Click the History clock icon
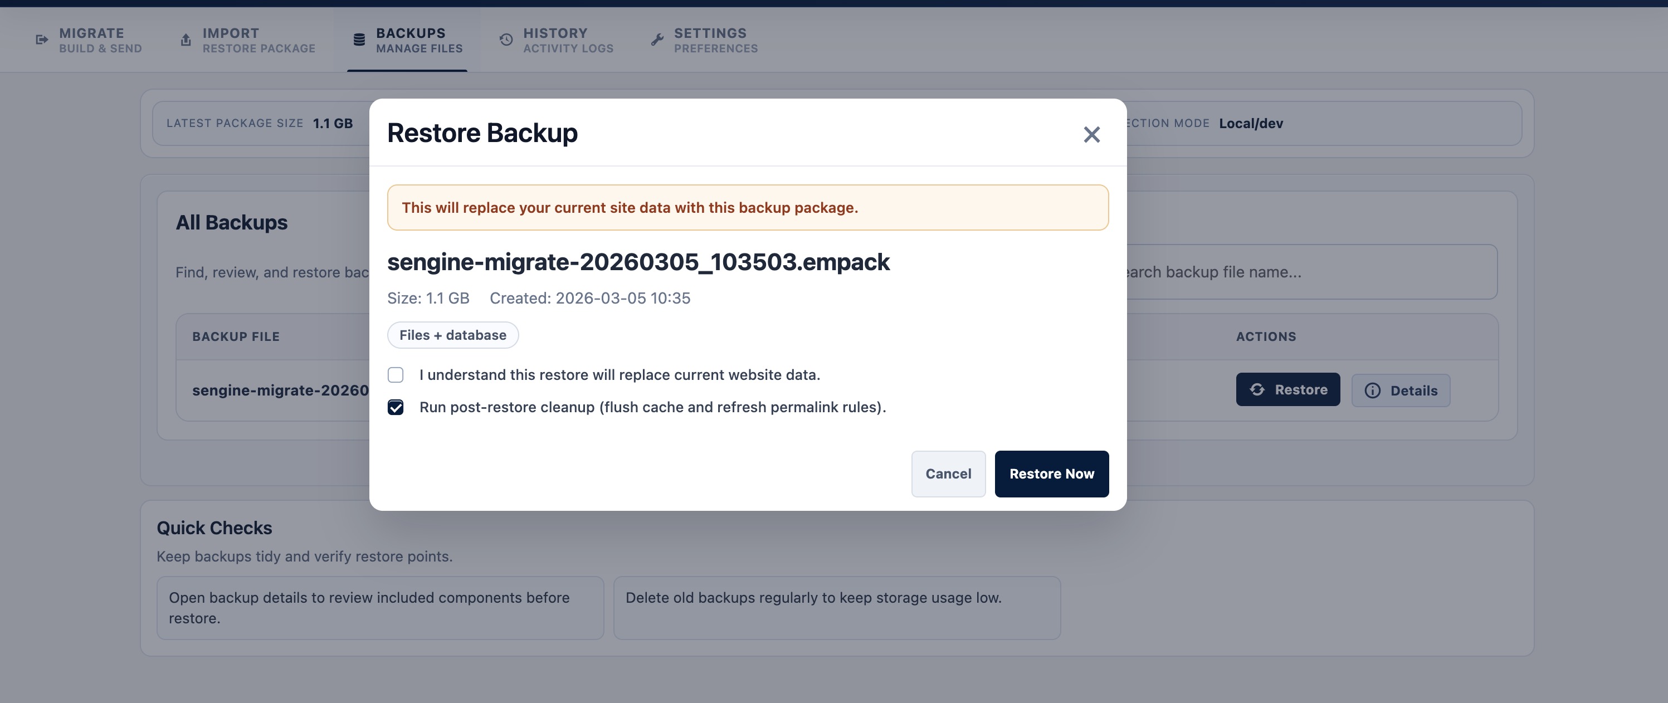 506,40
